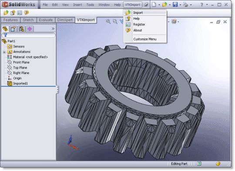Screen dimensions: 235x171
Task: Click the Save floppy disk icon
Action: click(x=175, y=4)
